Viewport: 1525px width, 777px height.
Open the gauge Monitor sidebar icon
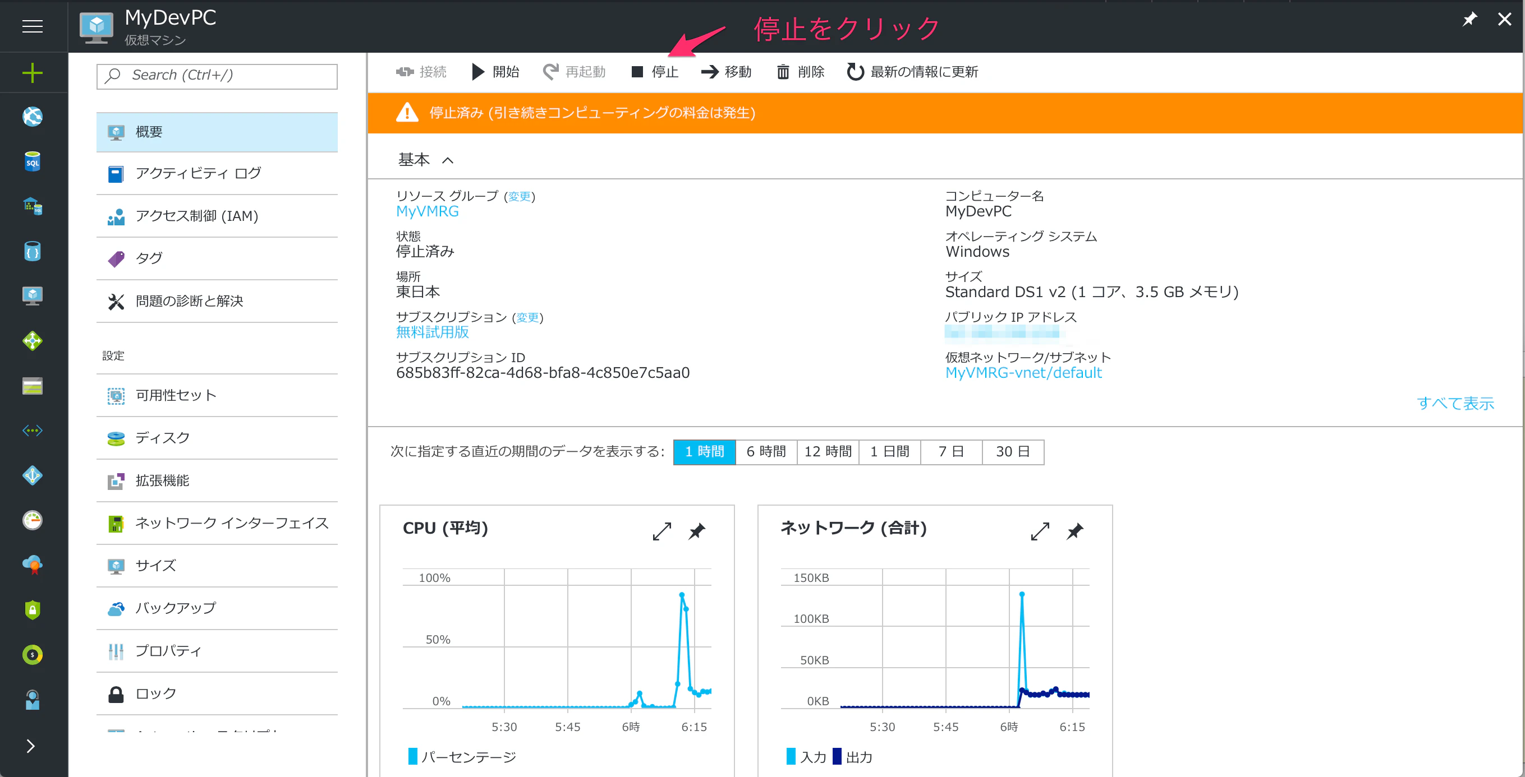coord(33,520)
